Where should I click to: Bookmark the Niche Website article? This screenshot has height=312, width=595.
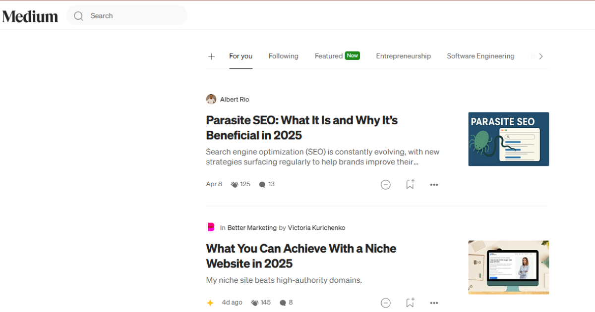click(410, 303)
